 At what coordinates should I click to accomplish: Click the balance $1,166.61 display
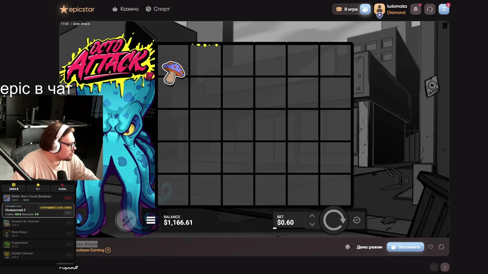[178, 220]
